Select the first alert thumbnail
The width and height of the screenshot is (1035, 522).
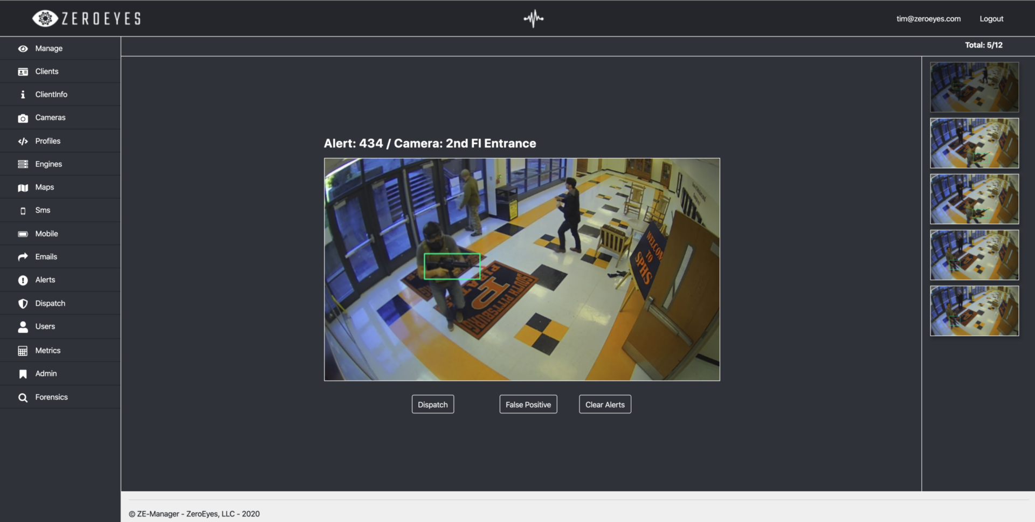[x=975, y=87]
